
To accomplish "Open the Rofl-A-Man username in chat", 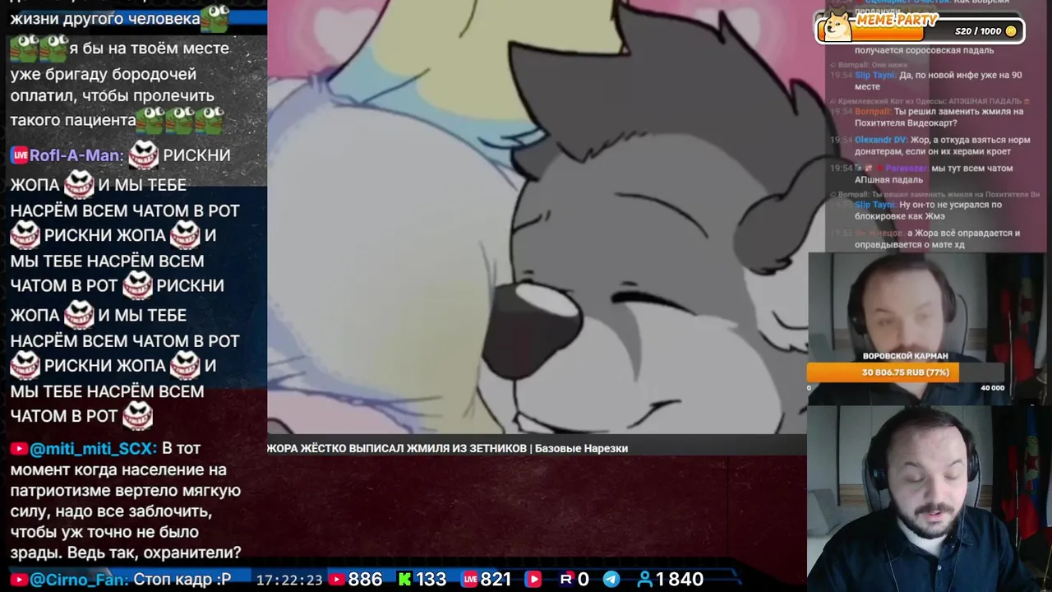I will pyautogui.click(x=76, y=155).
